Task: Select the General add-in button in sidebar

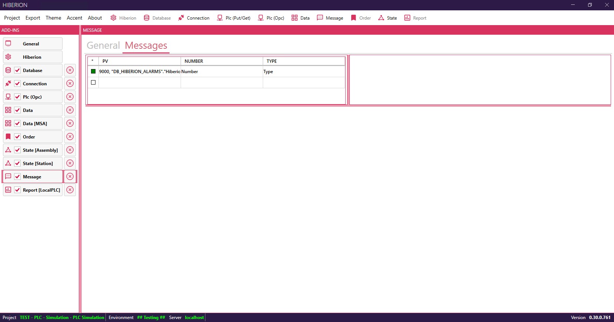Action: [33, 44]
